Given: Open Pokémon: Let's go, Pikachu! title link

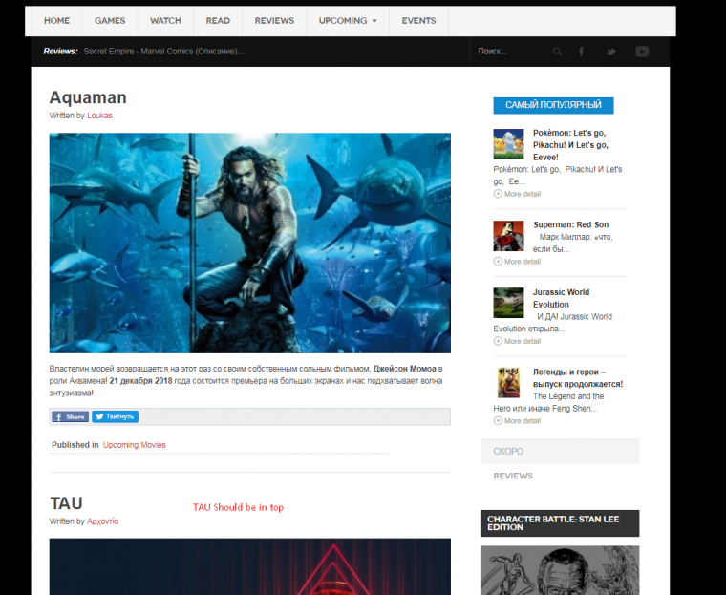Looking at the screenshot, I should [570, 145].
